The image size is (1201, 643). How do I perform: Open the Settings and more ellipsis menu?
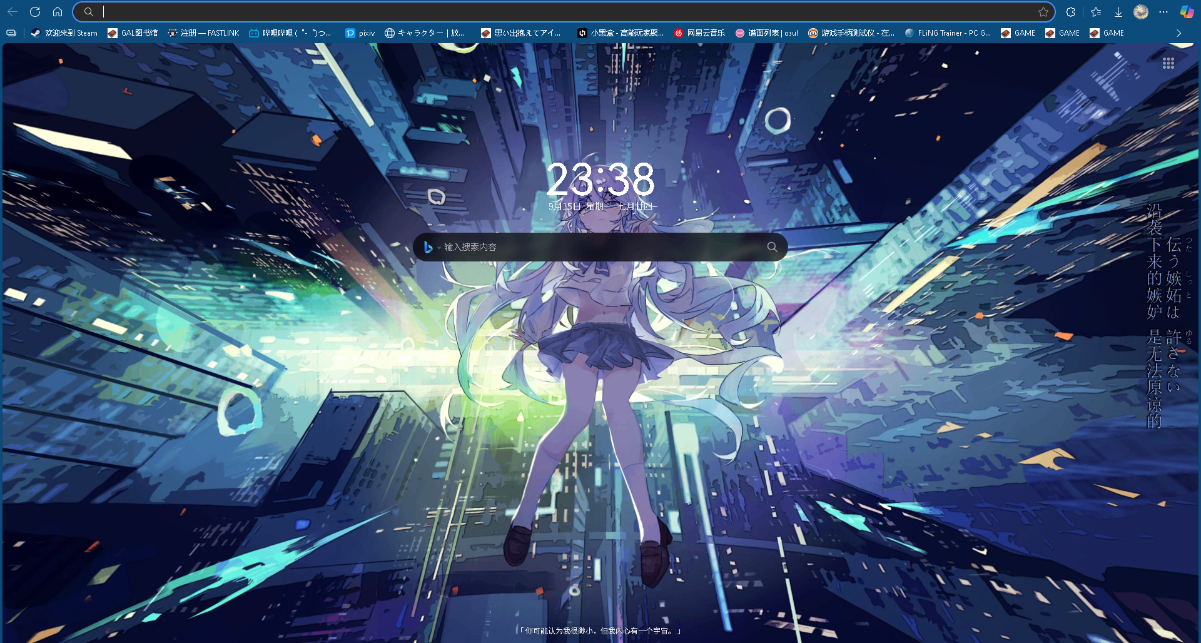tap(1163, 12)
